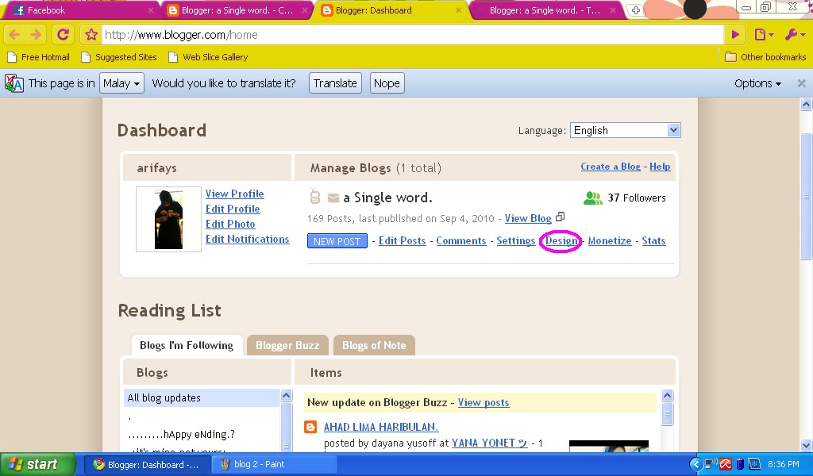Select the Blogs of Note tab

coord(374,345)
